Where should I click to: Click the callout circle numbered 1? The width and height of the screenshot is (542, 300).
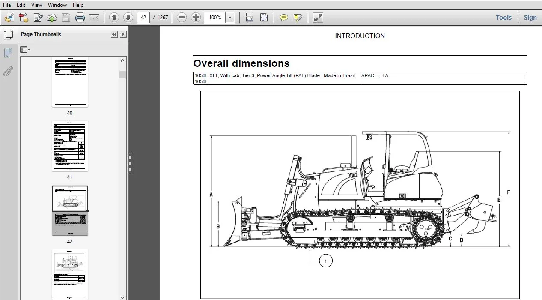[x=326, y=261]
